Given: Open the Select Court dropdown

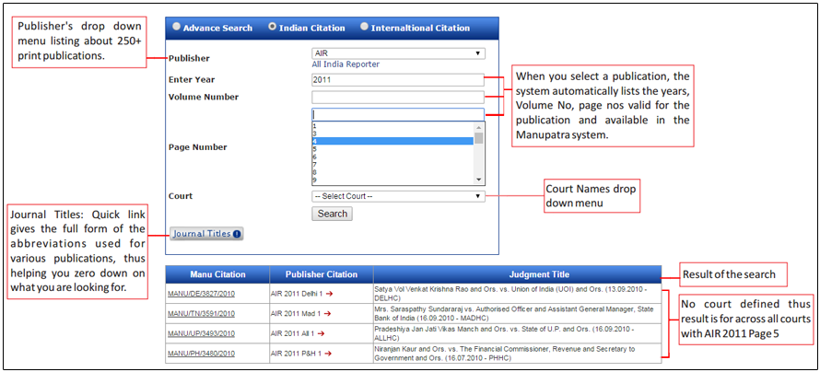Looking at the screenshot, I should click(398, 196).
